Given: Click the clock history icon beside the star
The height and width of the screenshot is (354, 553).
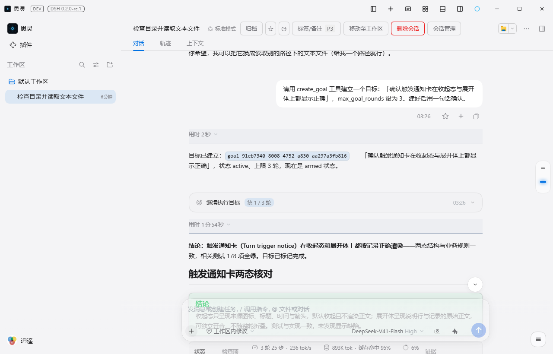Looking at the screenshot, I should click(284, 28).
